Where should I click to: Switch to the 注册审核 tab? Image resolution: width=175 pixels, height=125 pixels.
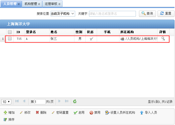52,4
